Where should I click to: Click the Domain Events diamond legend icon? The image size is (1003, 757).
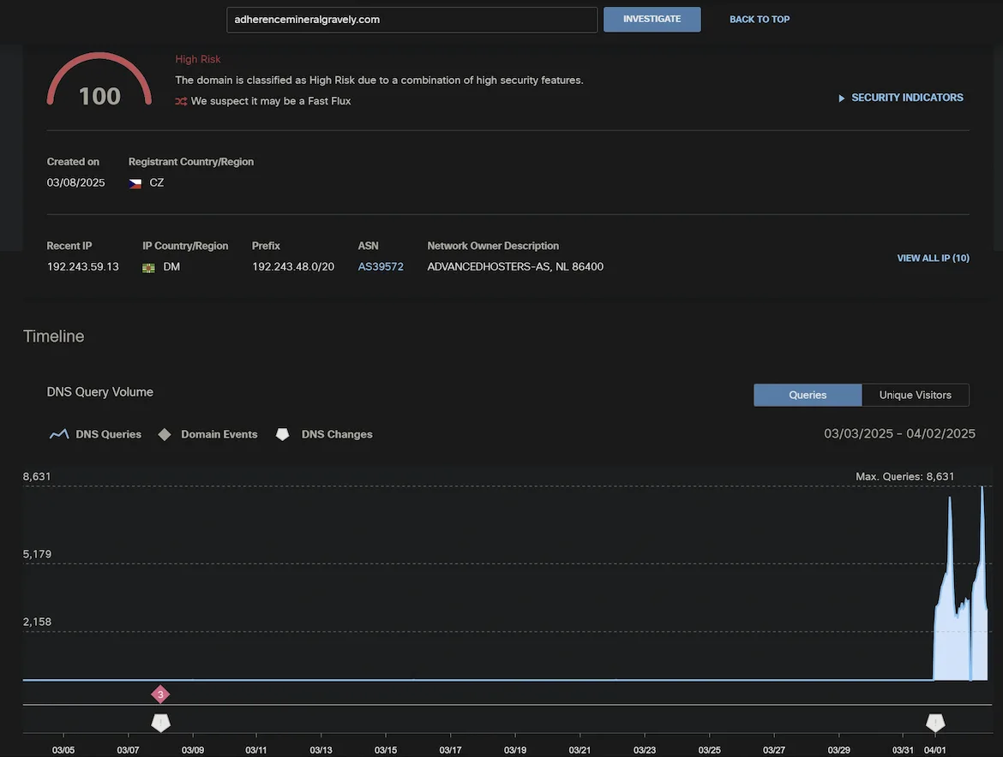(x=164, y=434)
